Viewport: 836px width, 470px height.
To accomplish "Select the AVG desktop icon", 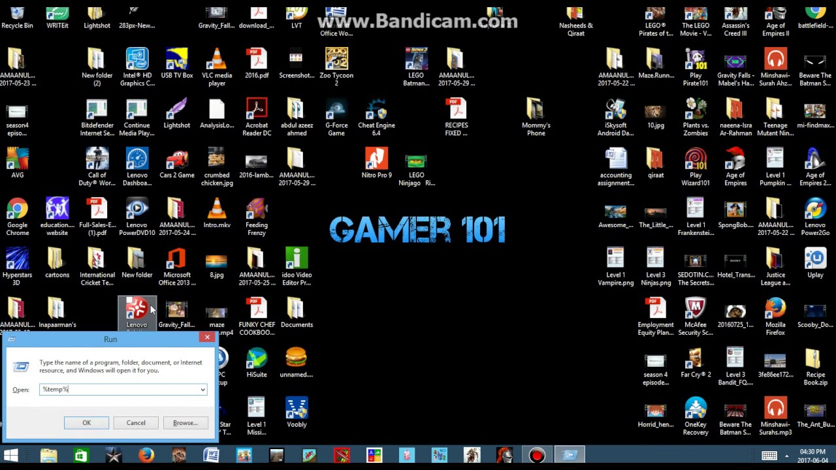I will [x=18, y=164].
